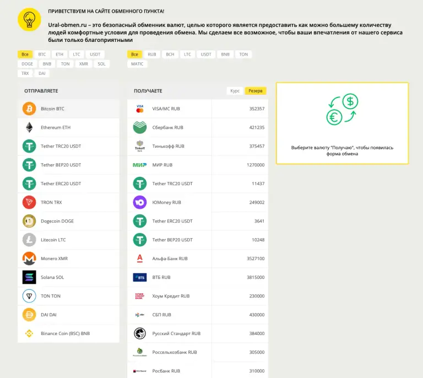Choose the Тинькофф RUB row label

click(168, 146)
